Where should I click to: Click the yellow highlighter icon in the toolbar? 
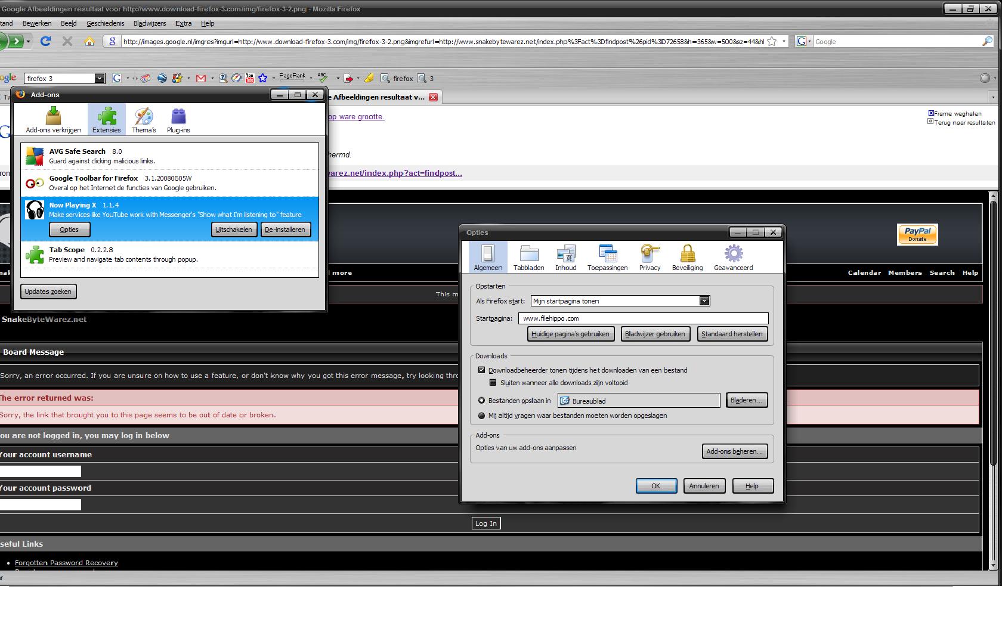pyautogui.click(x=369, y=78)
